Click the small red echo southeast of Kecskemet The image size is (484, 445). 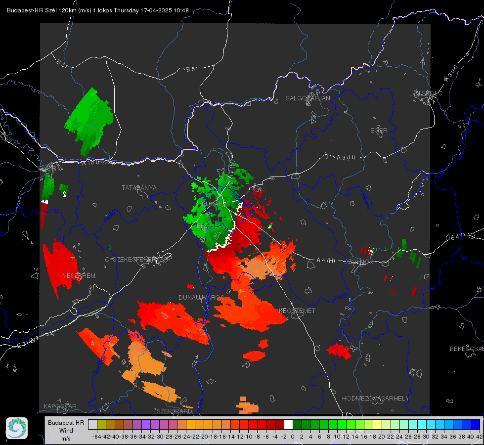pyautogui.click(x=339, y=351)
